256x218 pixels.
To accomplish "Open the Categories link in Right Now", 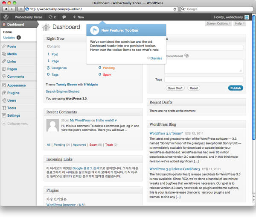I will tap(59, 68).
